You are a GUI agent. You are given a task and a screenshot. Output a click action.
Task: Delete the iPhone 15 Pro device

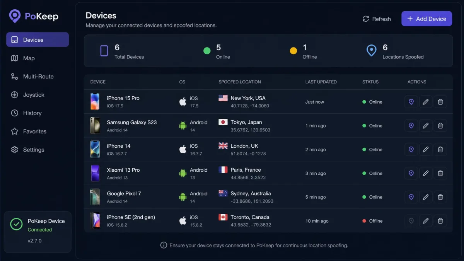pos(440,102)
